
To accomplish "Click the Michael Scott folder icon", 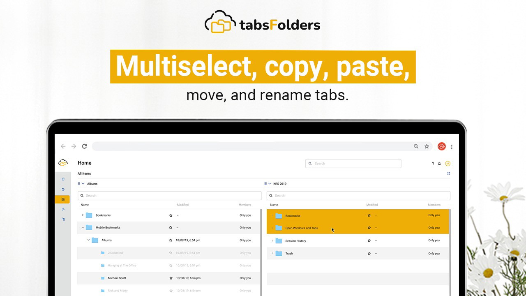I will (x=103, y=278).
